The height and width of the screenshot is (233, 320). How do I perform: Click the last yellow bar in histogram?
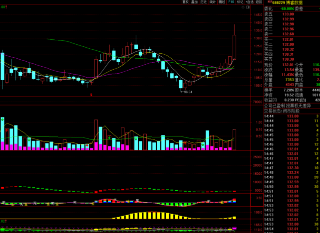(x=234, y=218)
